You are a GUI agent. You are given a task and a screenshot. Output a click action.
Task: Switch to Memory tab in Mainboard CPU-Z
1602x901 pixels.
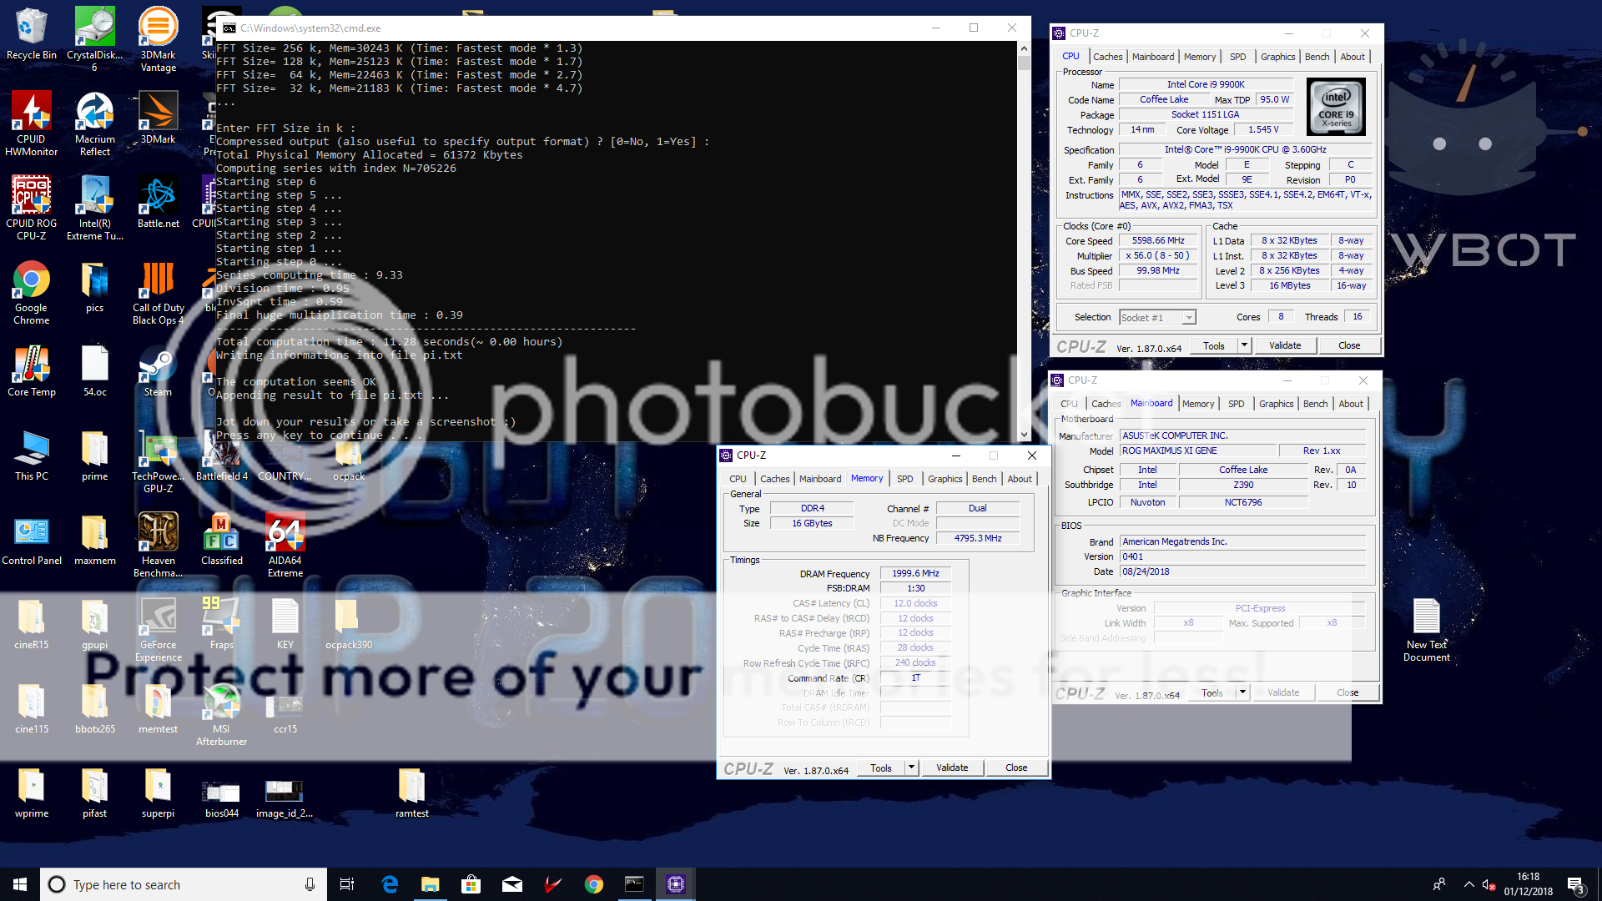(1197, 404)
